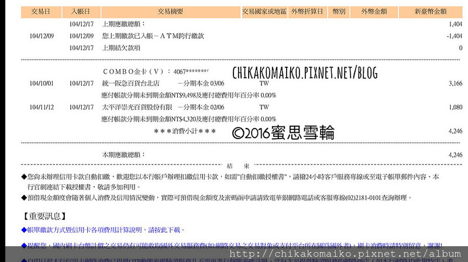Select the NT$4,320 unpaid installment note line
The height and width of the screenshot is (262, 468).
coord(188,119)
